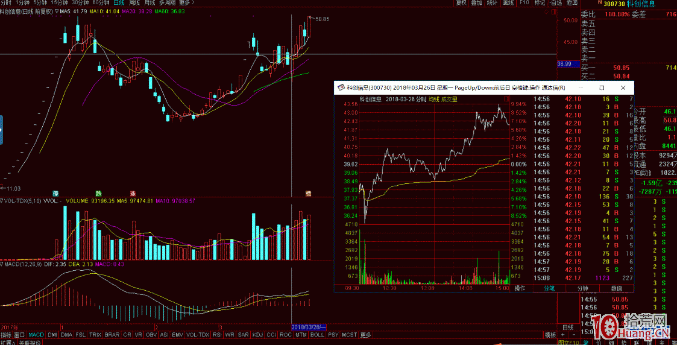Screen dimensions: 677x345
Task: Select the VR indicator tab
Action: (x=139, y=335)
